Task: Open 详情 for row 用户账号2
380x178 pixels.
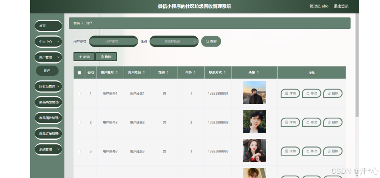Action: tap(290, 122)
